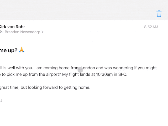
Task: Click the gray circular pointer over the text
Action: (x=81, y=70)
